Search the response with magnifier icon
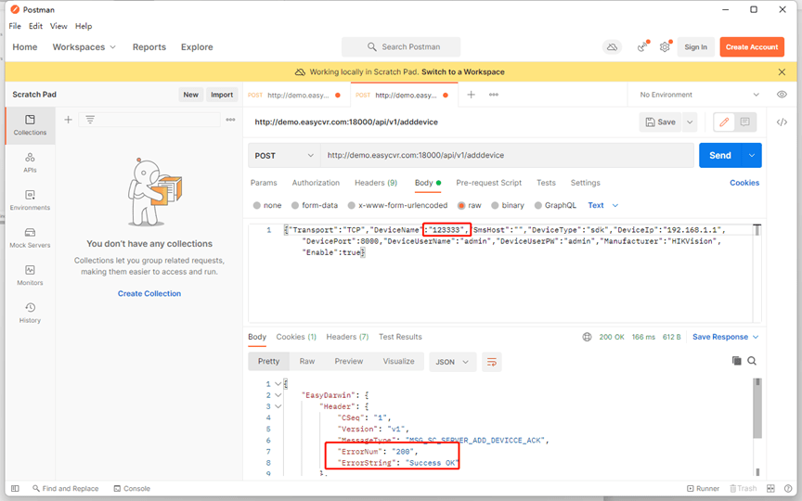This screenshot has width=802, height=501. point(752,361)
